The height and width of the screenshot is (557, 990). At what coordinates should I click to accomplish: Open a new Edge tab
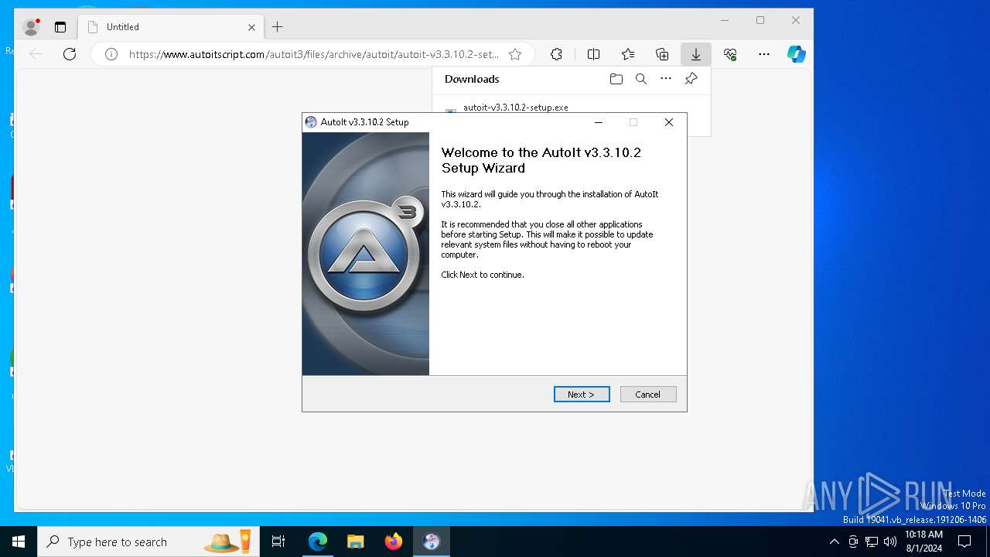coord(278,27)
